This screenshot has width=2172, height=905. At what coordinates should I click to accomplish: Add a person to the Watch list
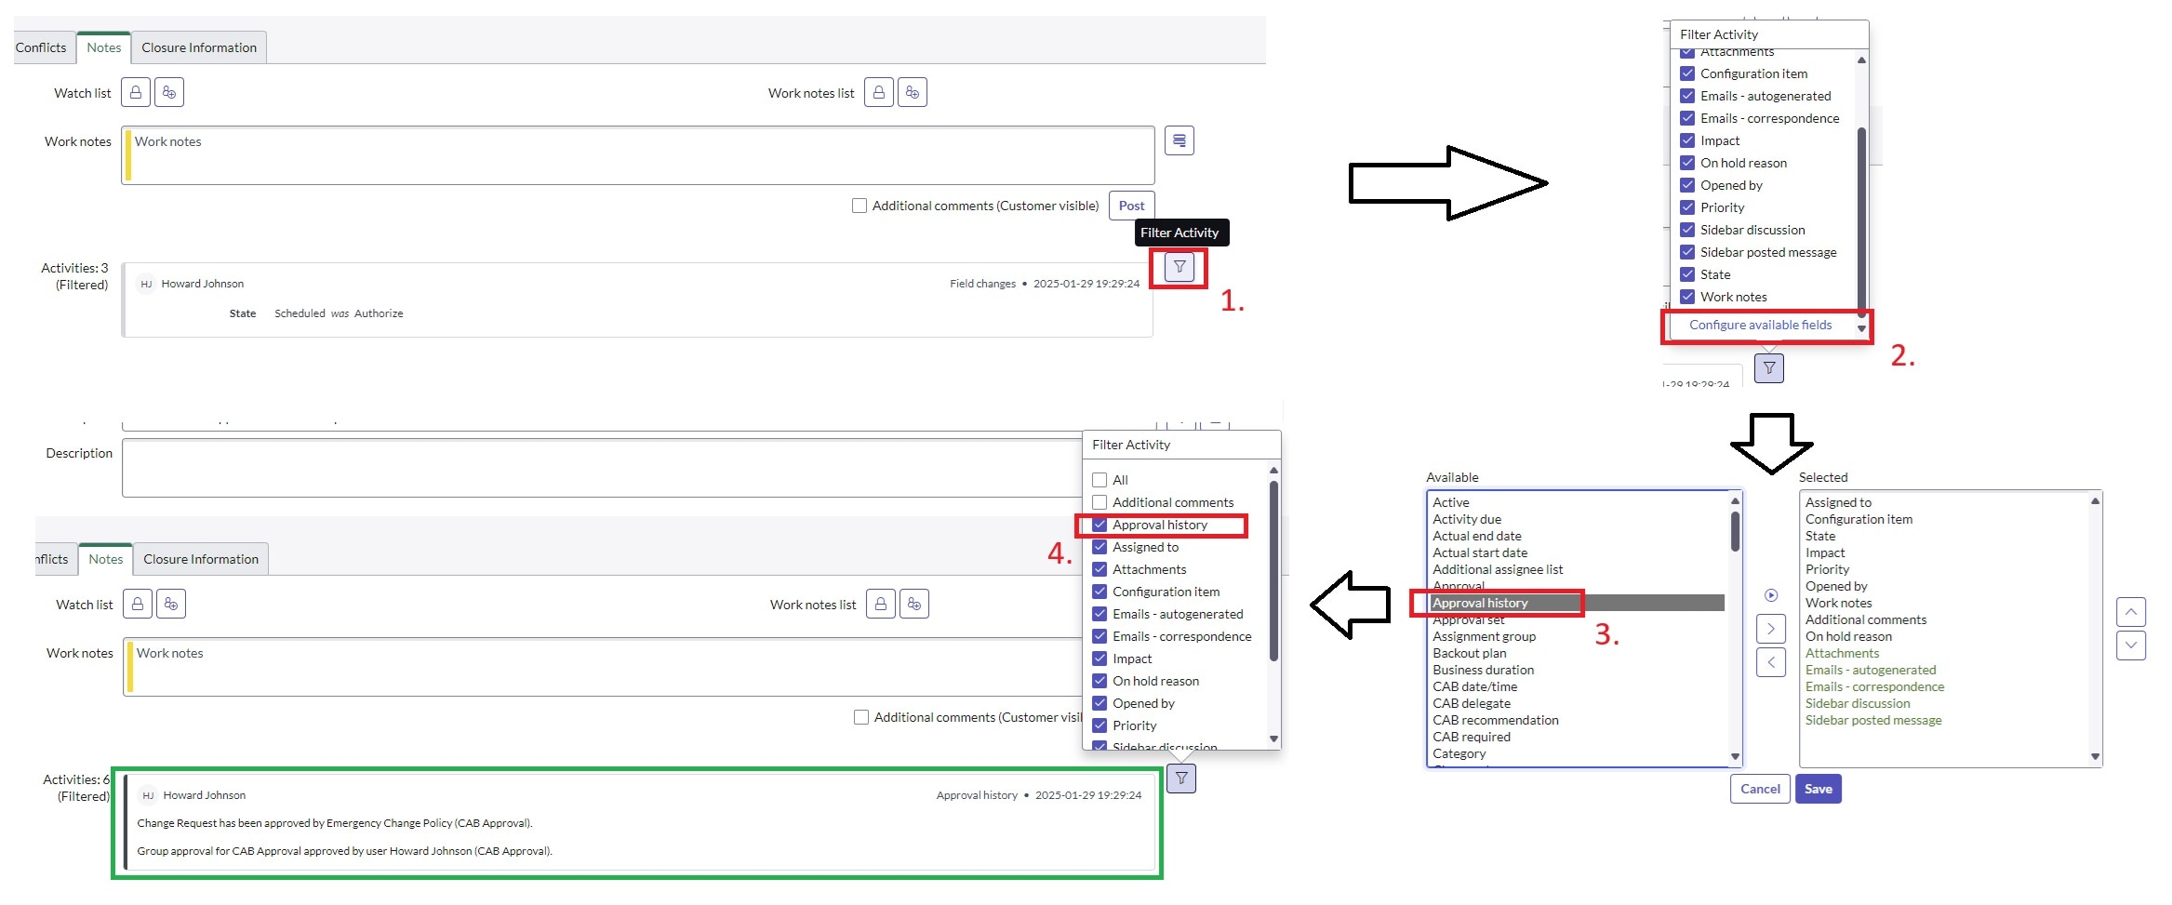pyautogui.click(x=168, y=91)
